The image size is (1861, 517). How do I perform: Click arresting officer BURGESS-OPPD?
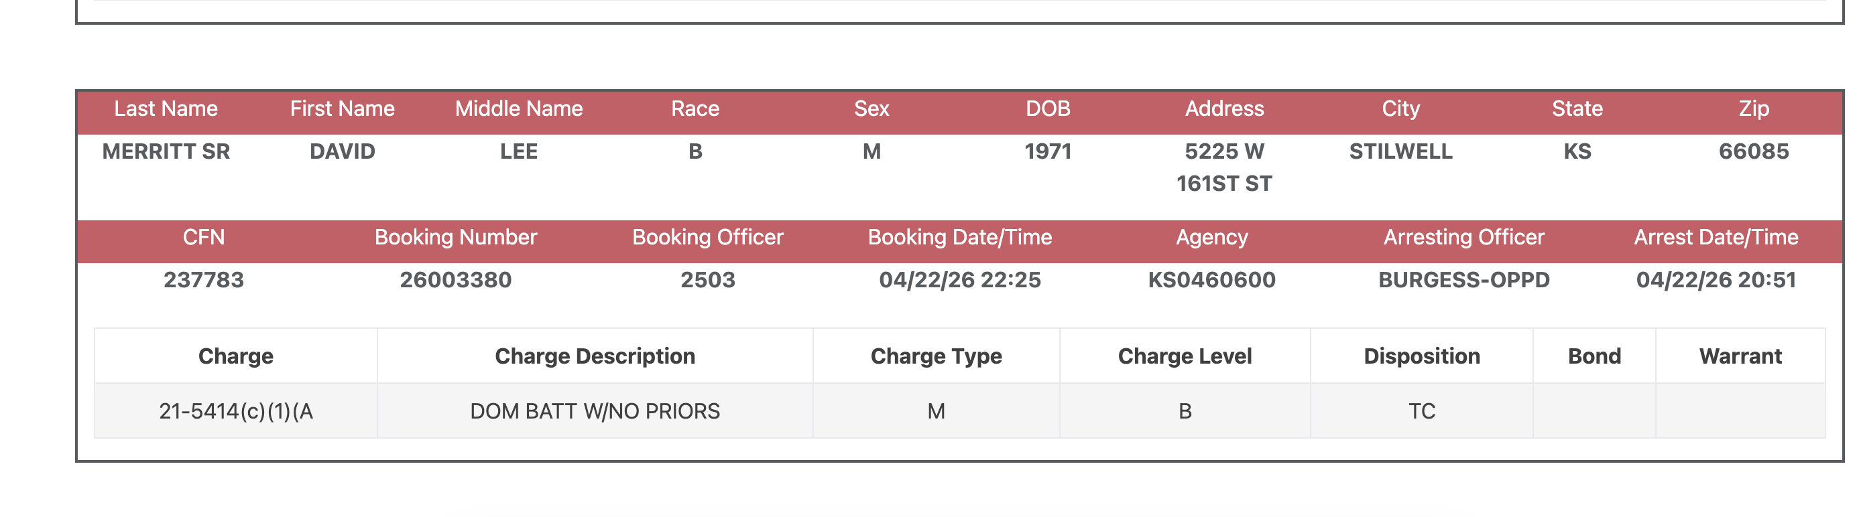(x=1463, y=280)
